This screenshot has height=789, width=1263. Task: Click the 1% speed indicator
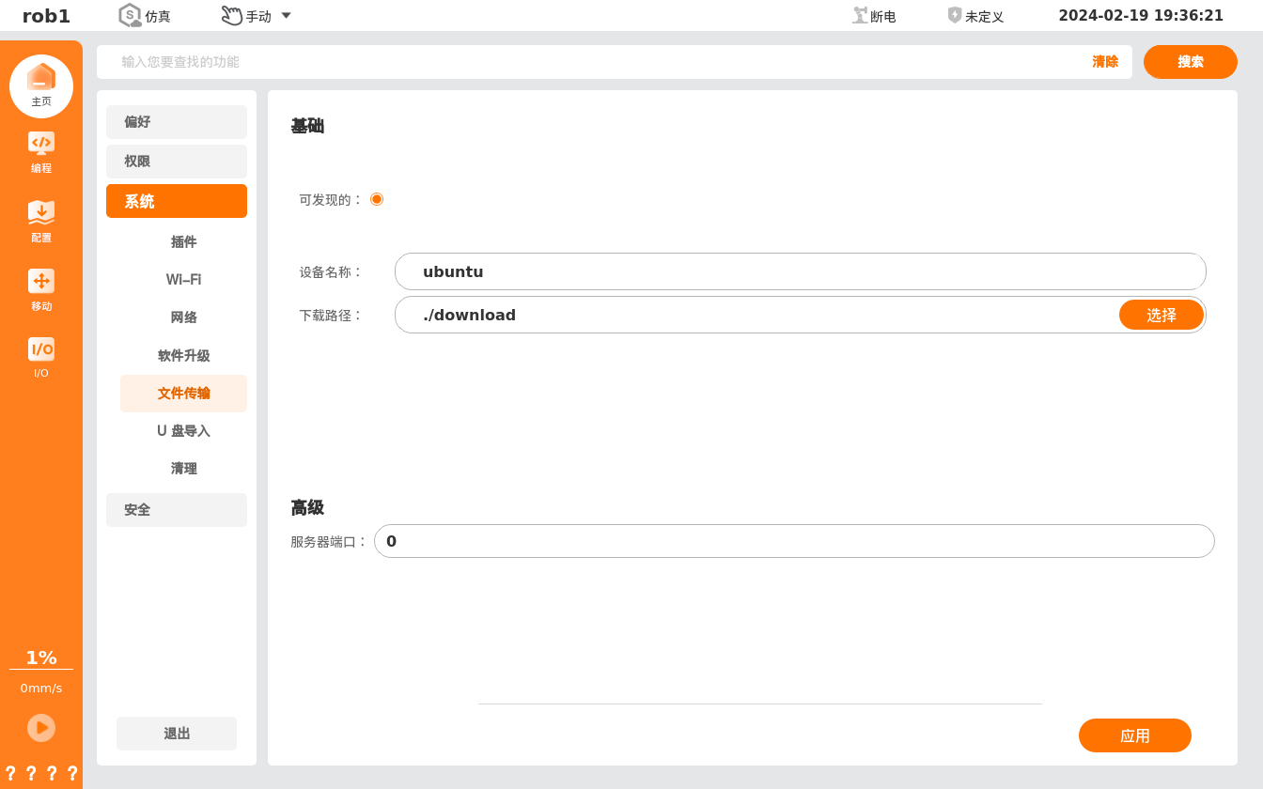tap(41, 657)
